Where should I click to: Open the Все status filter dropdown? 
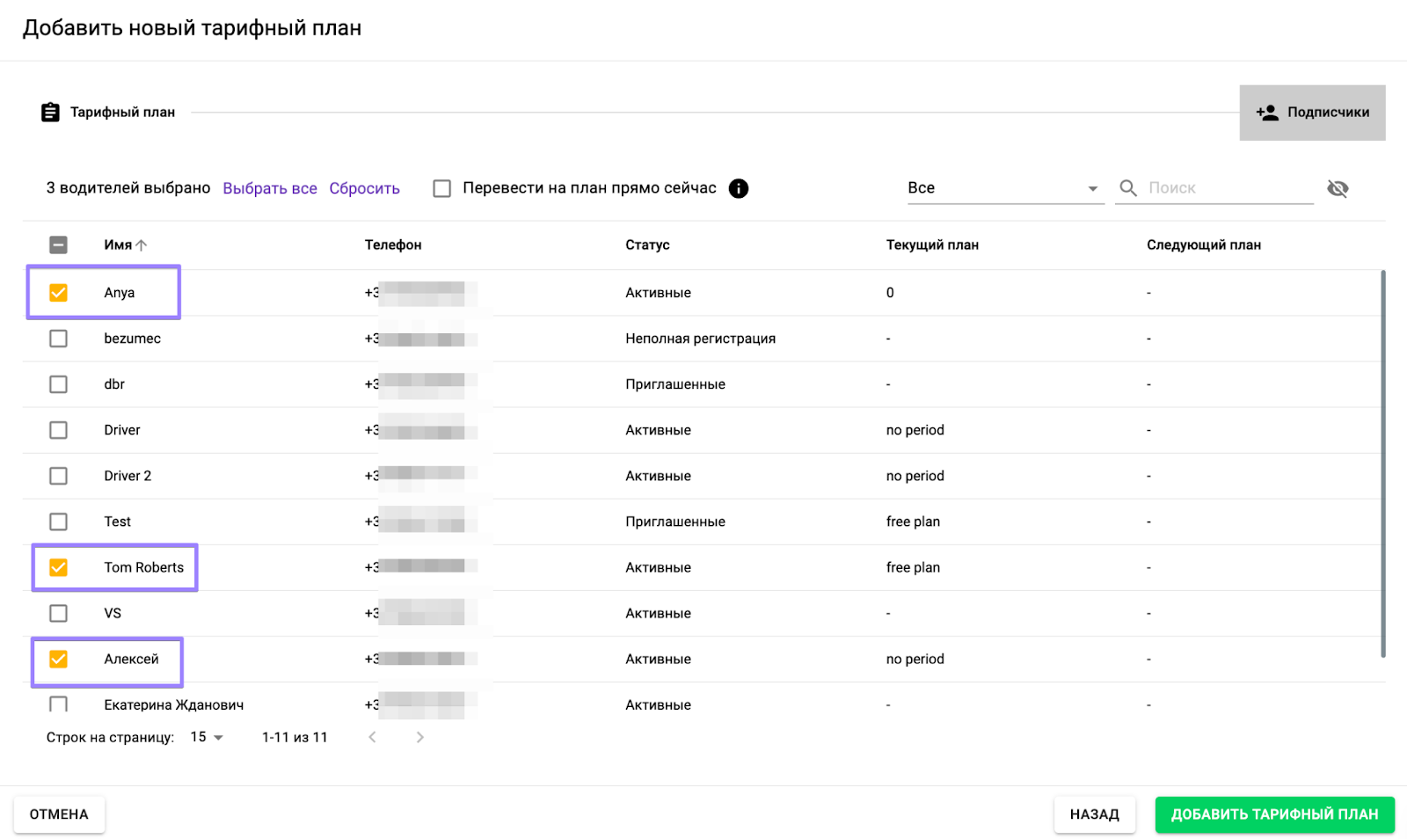[1004, 188]
